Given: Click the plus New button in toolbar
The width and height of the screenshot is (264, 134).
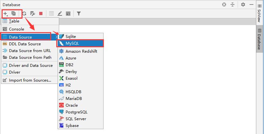Looking at the screenshot, I should point(5,13).
